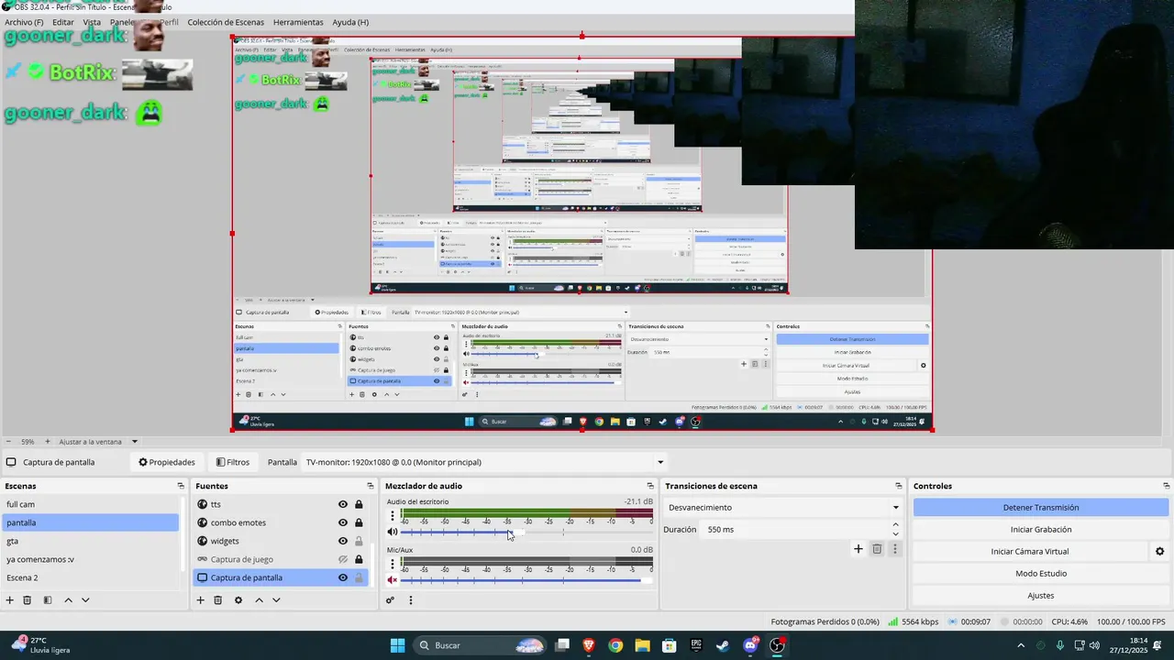Image resolution: width=1174 pixels, height=660 pixels.
Task: Open transition properties three-dot menu
Action: coord(895,549)
